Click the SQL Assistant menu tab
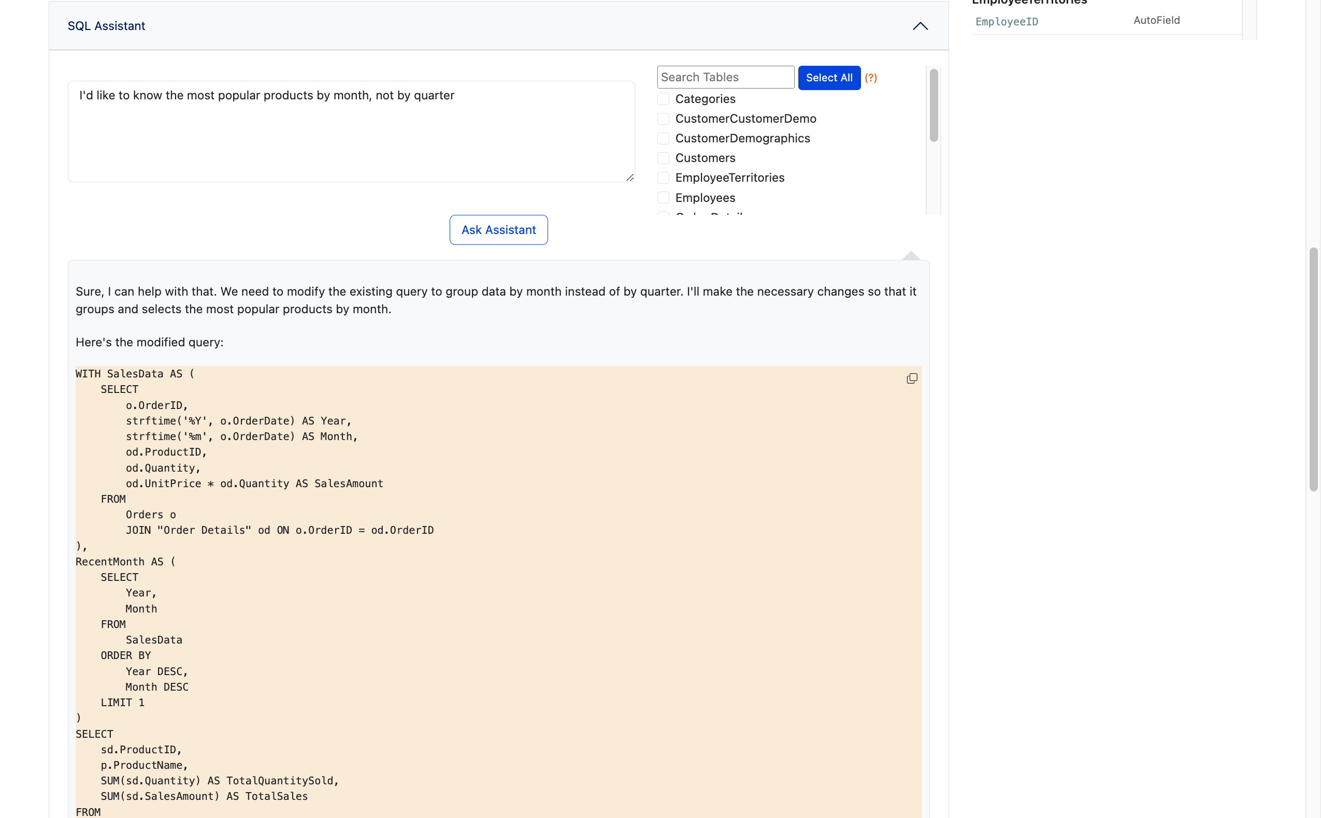 (x=106, y=25)
